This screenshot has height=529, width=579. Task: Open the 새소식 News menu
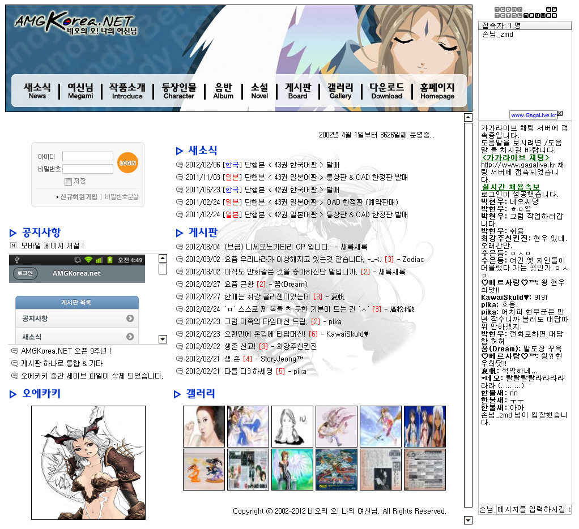click(37, 91)
